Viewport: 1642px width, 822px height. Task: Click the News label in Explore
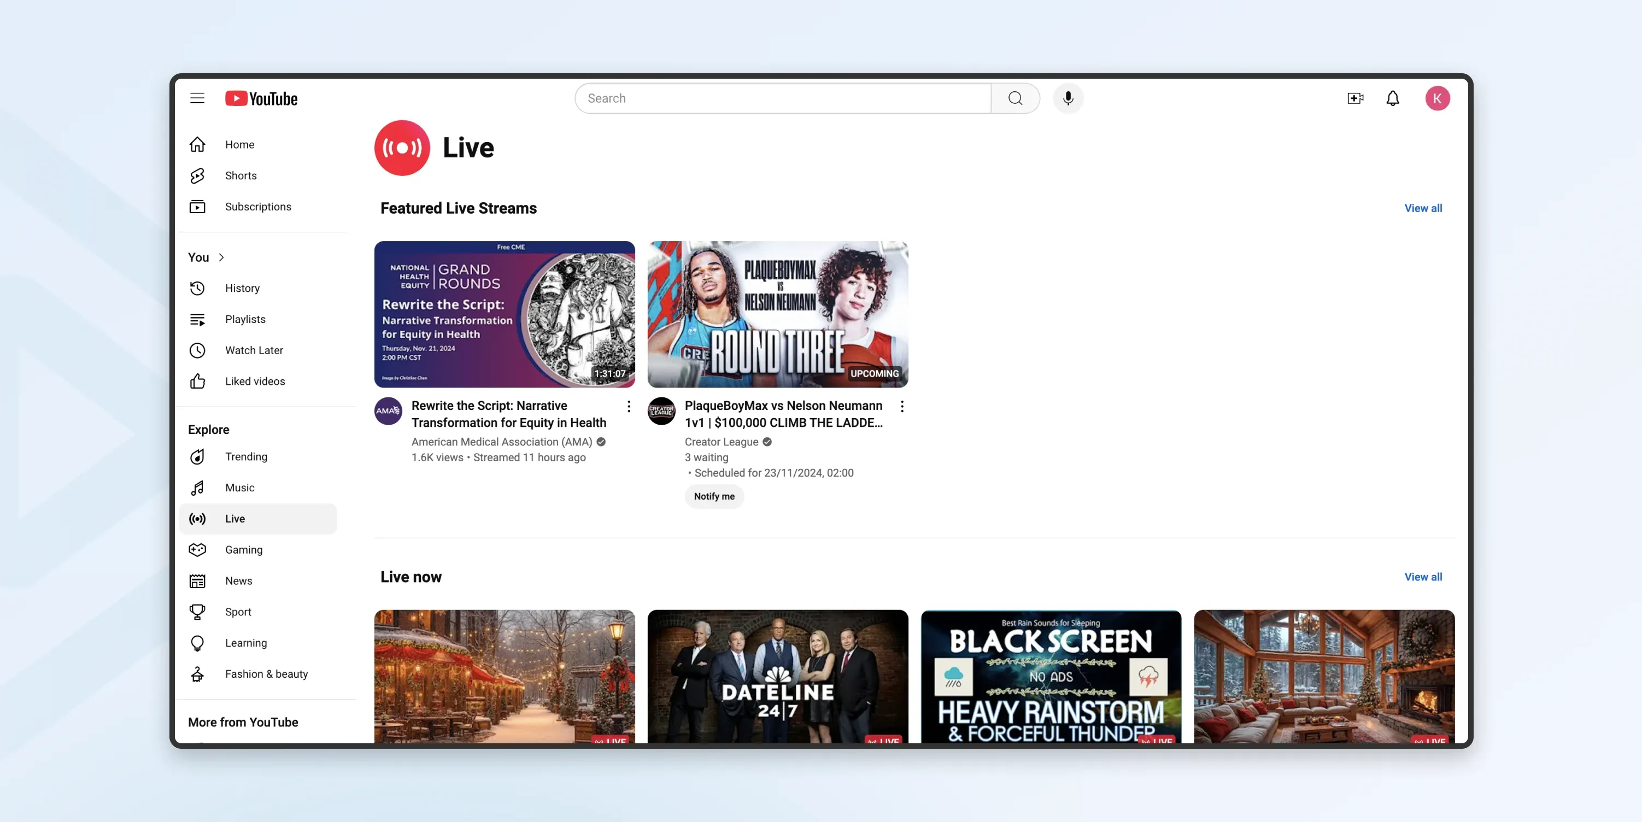pos(238,580)
